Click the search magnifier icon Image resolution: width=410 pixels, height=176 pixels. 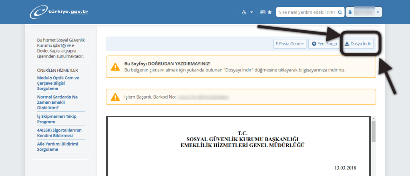340,12
